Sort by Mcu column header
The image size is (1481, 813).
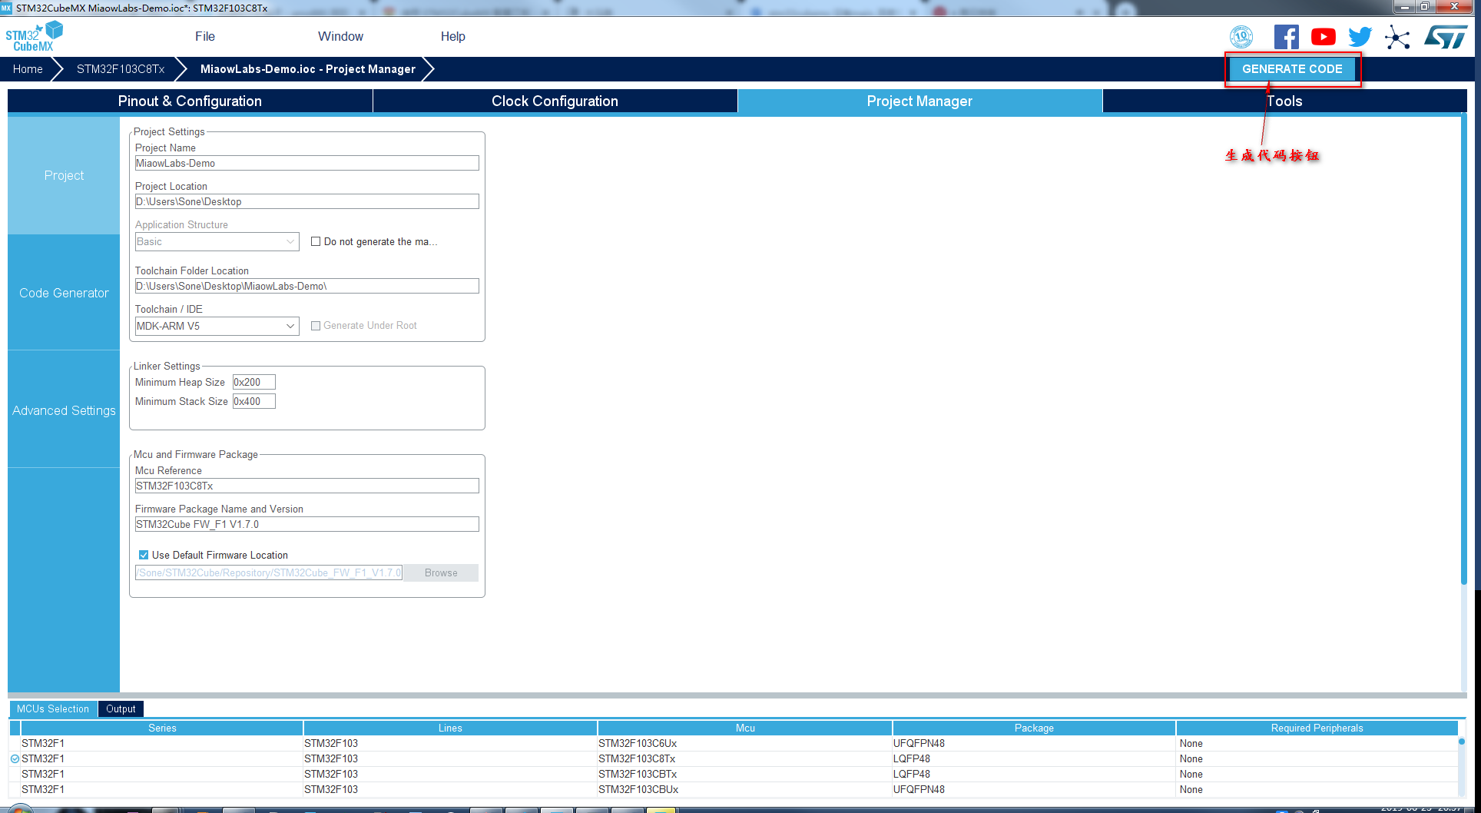(x=745, y=728)
